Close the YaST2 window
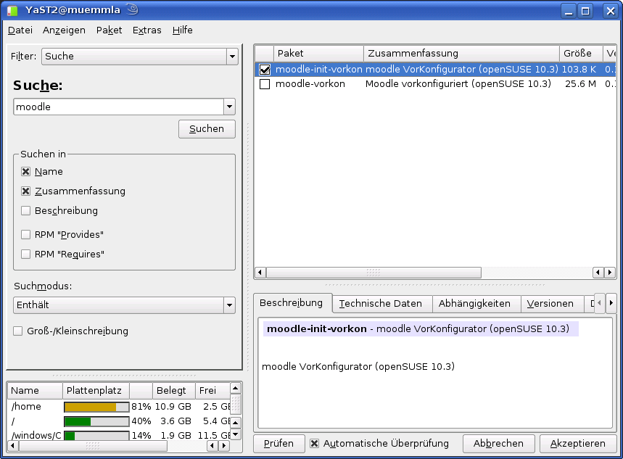623x459 pixels. [x=610, y=11]
